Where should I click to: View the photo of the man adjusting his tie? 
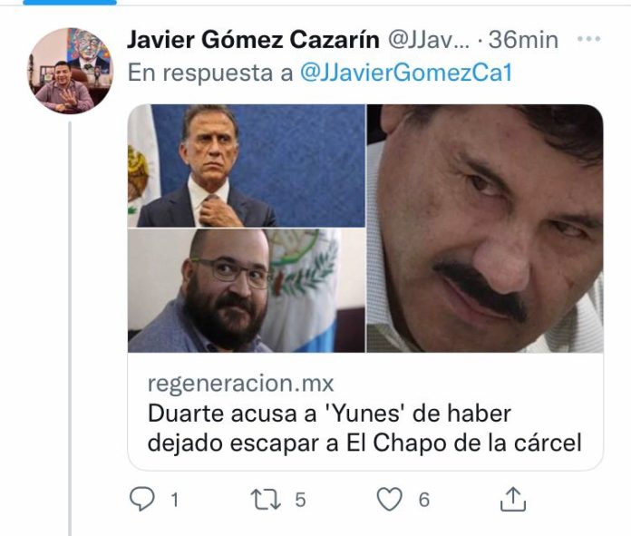click(247, 165)
